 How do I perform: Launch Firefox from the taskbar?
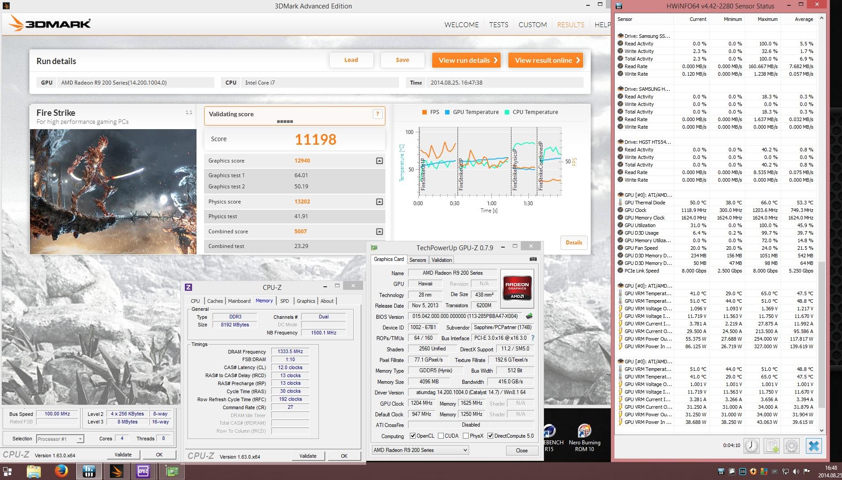click(x=61, y=471)
